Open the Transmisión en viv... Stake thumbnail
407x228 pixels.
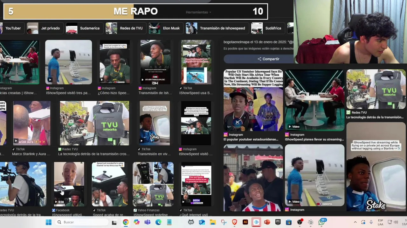(155, 123)
